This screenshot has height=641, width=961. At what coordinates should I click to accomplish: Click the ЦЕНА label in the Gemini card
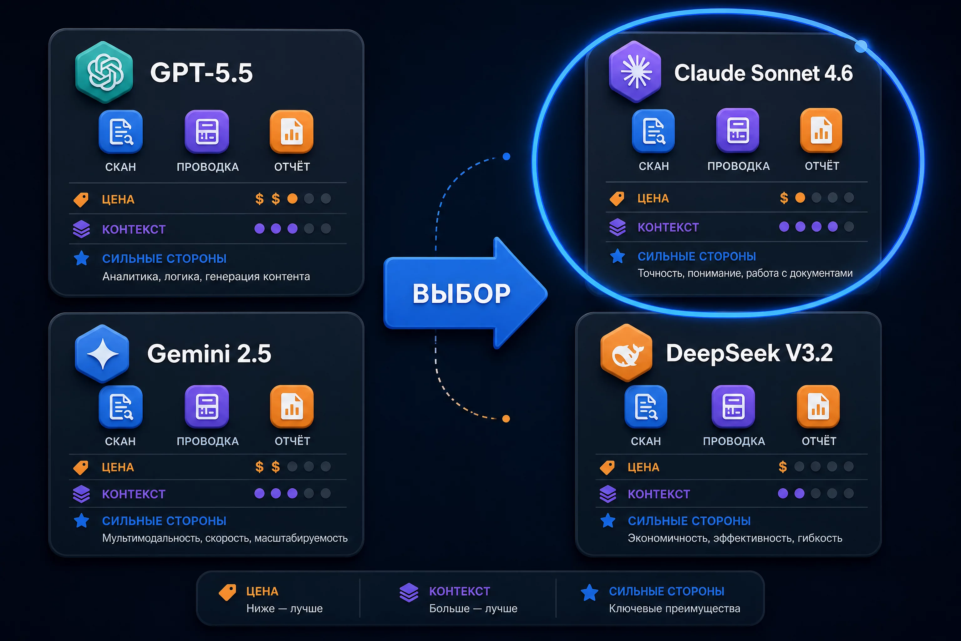(118, 467)
